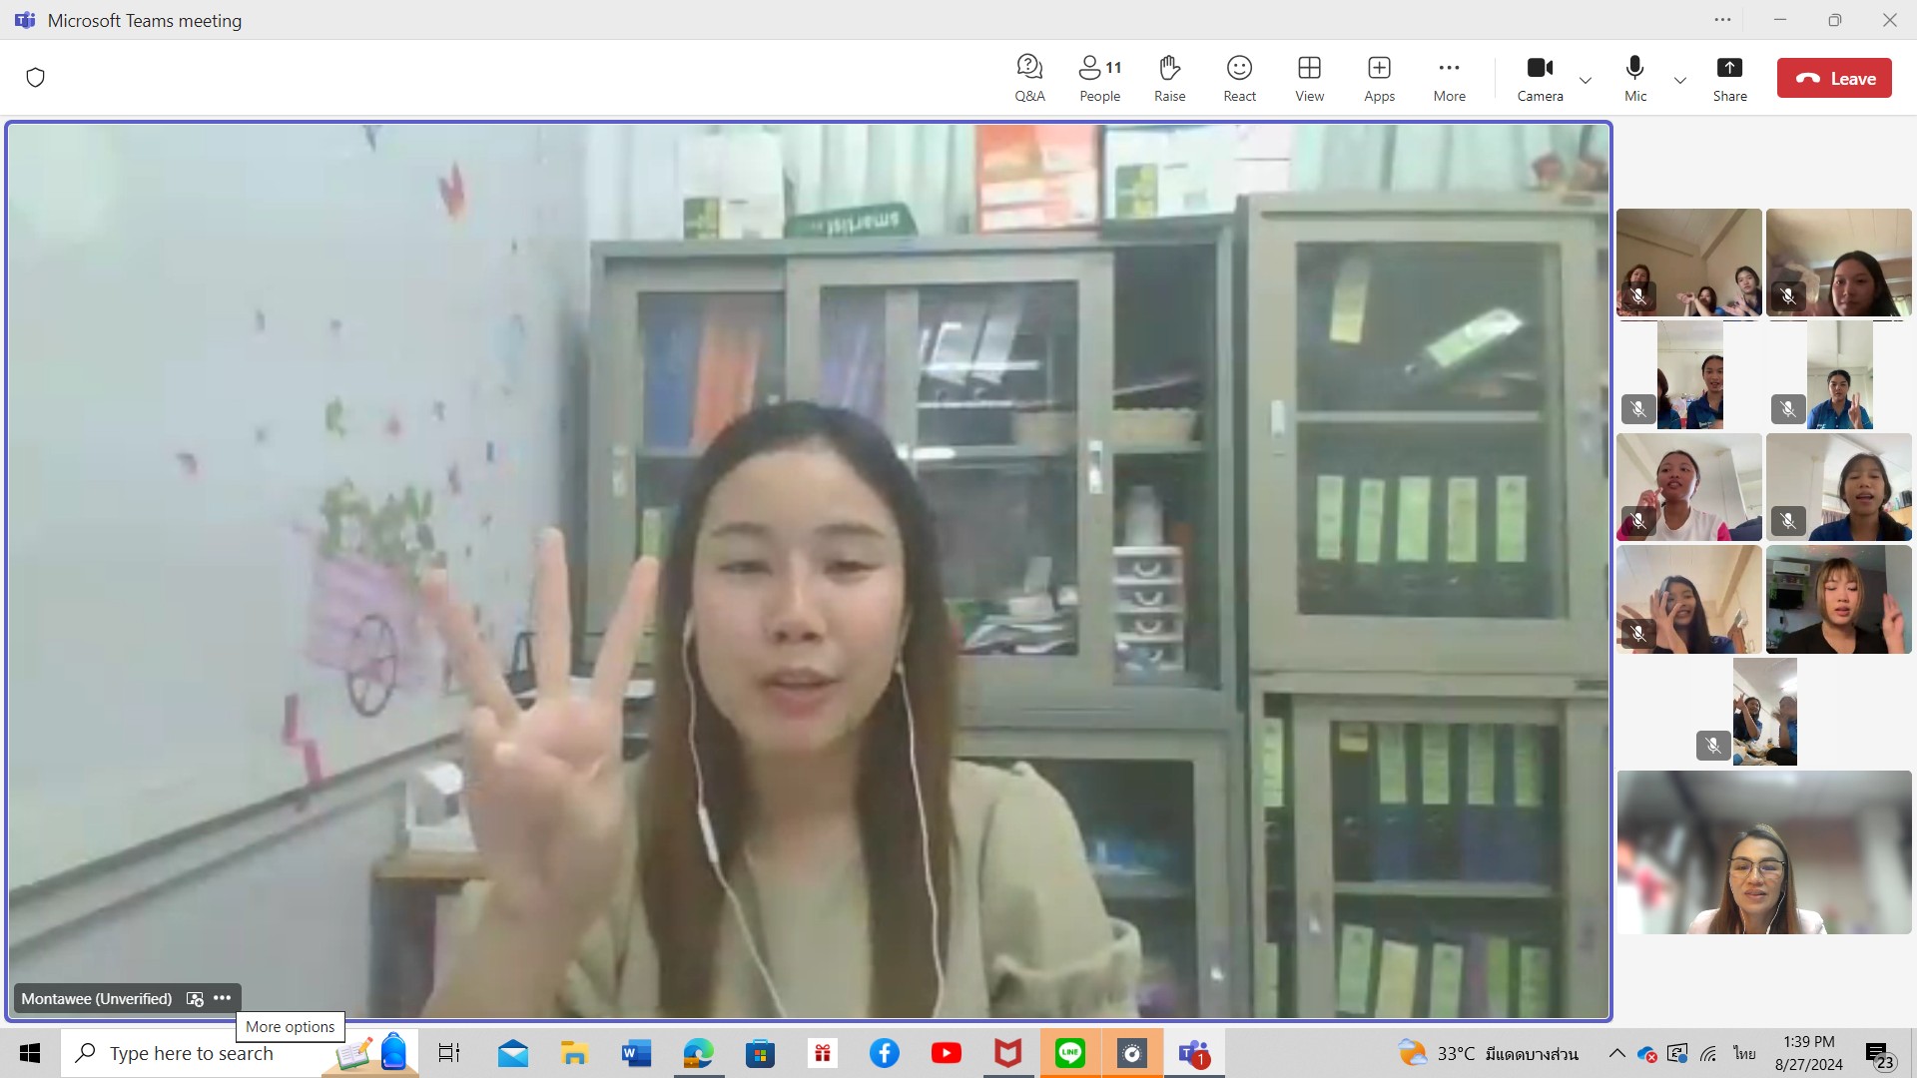The width and height of the screenshot is (1917, 1078).
Task: Open the React emoji menu
Action: (1239, 78)
